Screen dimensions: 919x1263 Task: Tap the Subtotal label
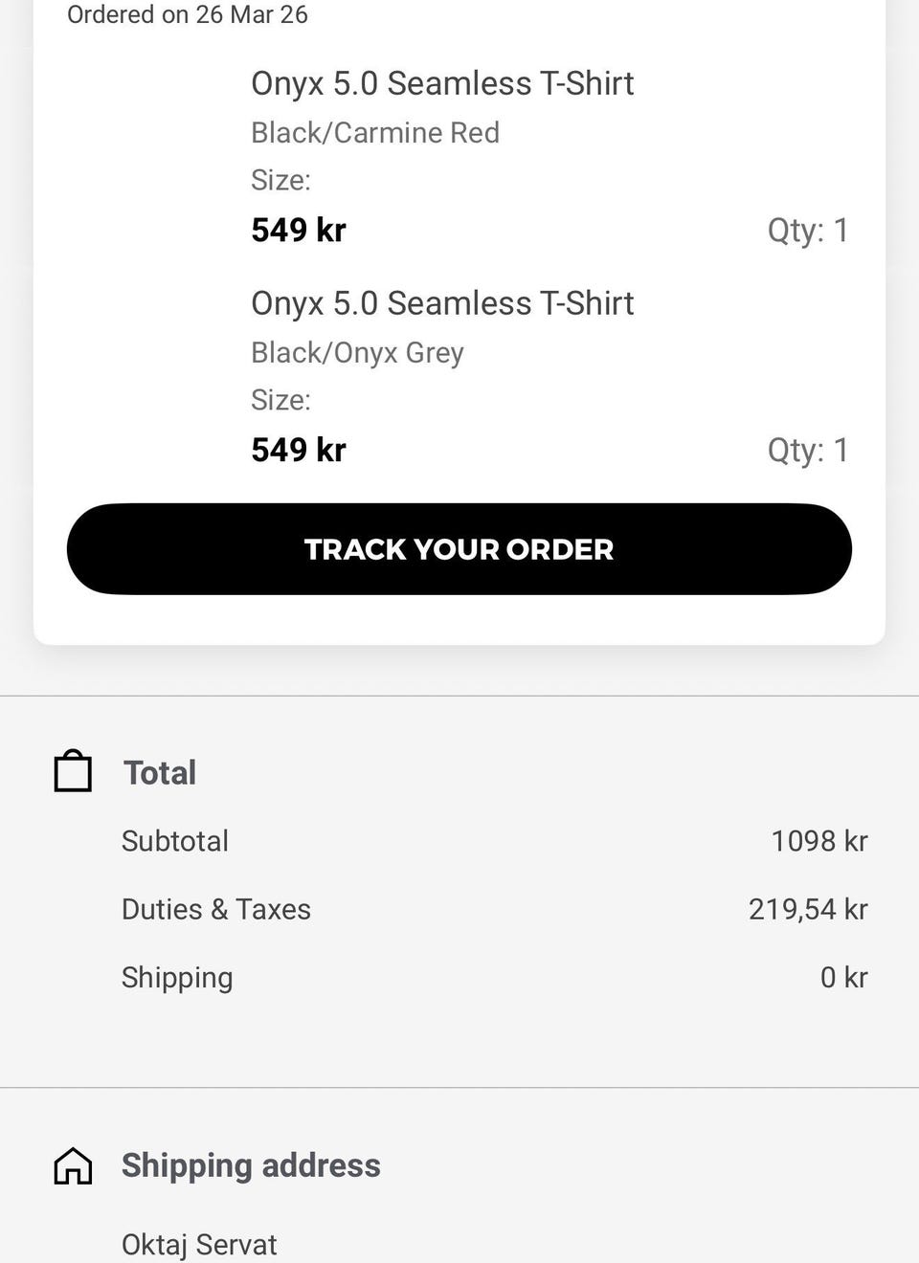(175, 841)
